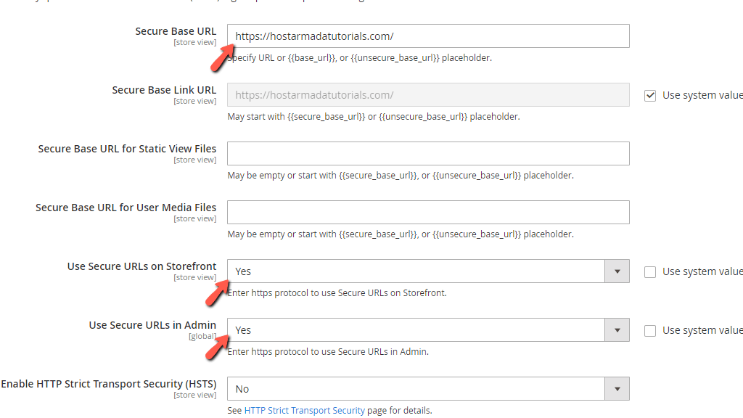Click 'Enter https protocol to use Secure URLs in Admin.' note

(x=328, y=352)
